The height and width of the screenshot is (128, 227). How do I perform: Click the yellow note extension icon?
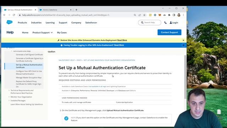point(150,15)
